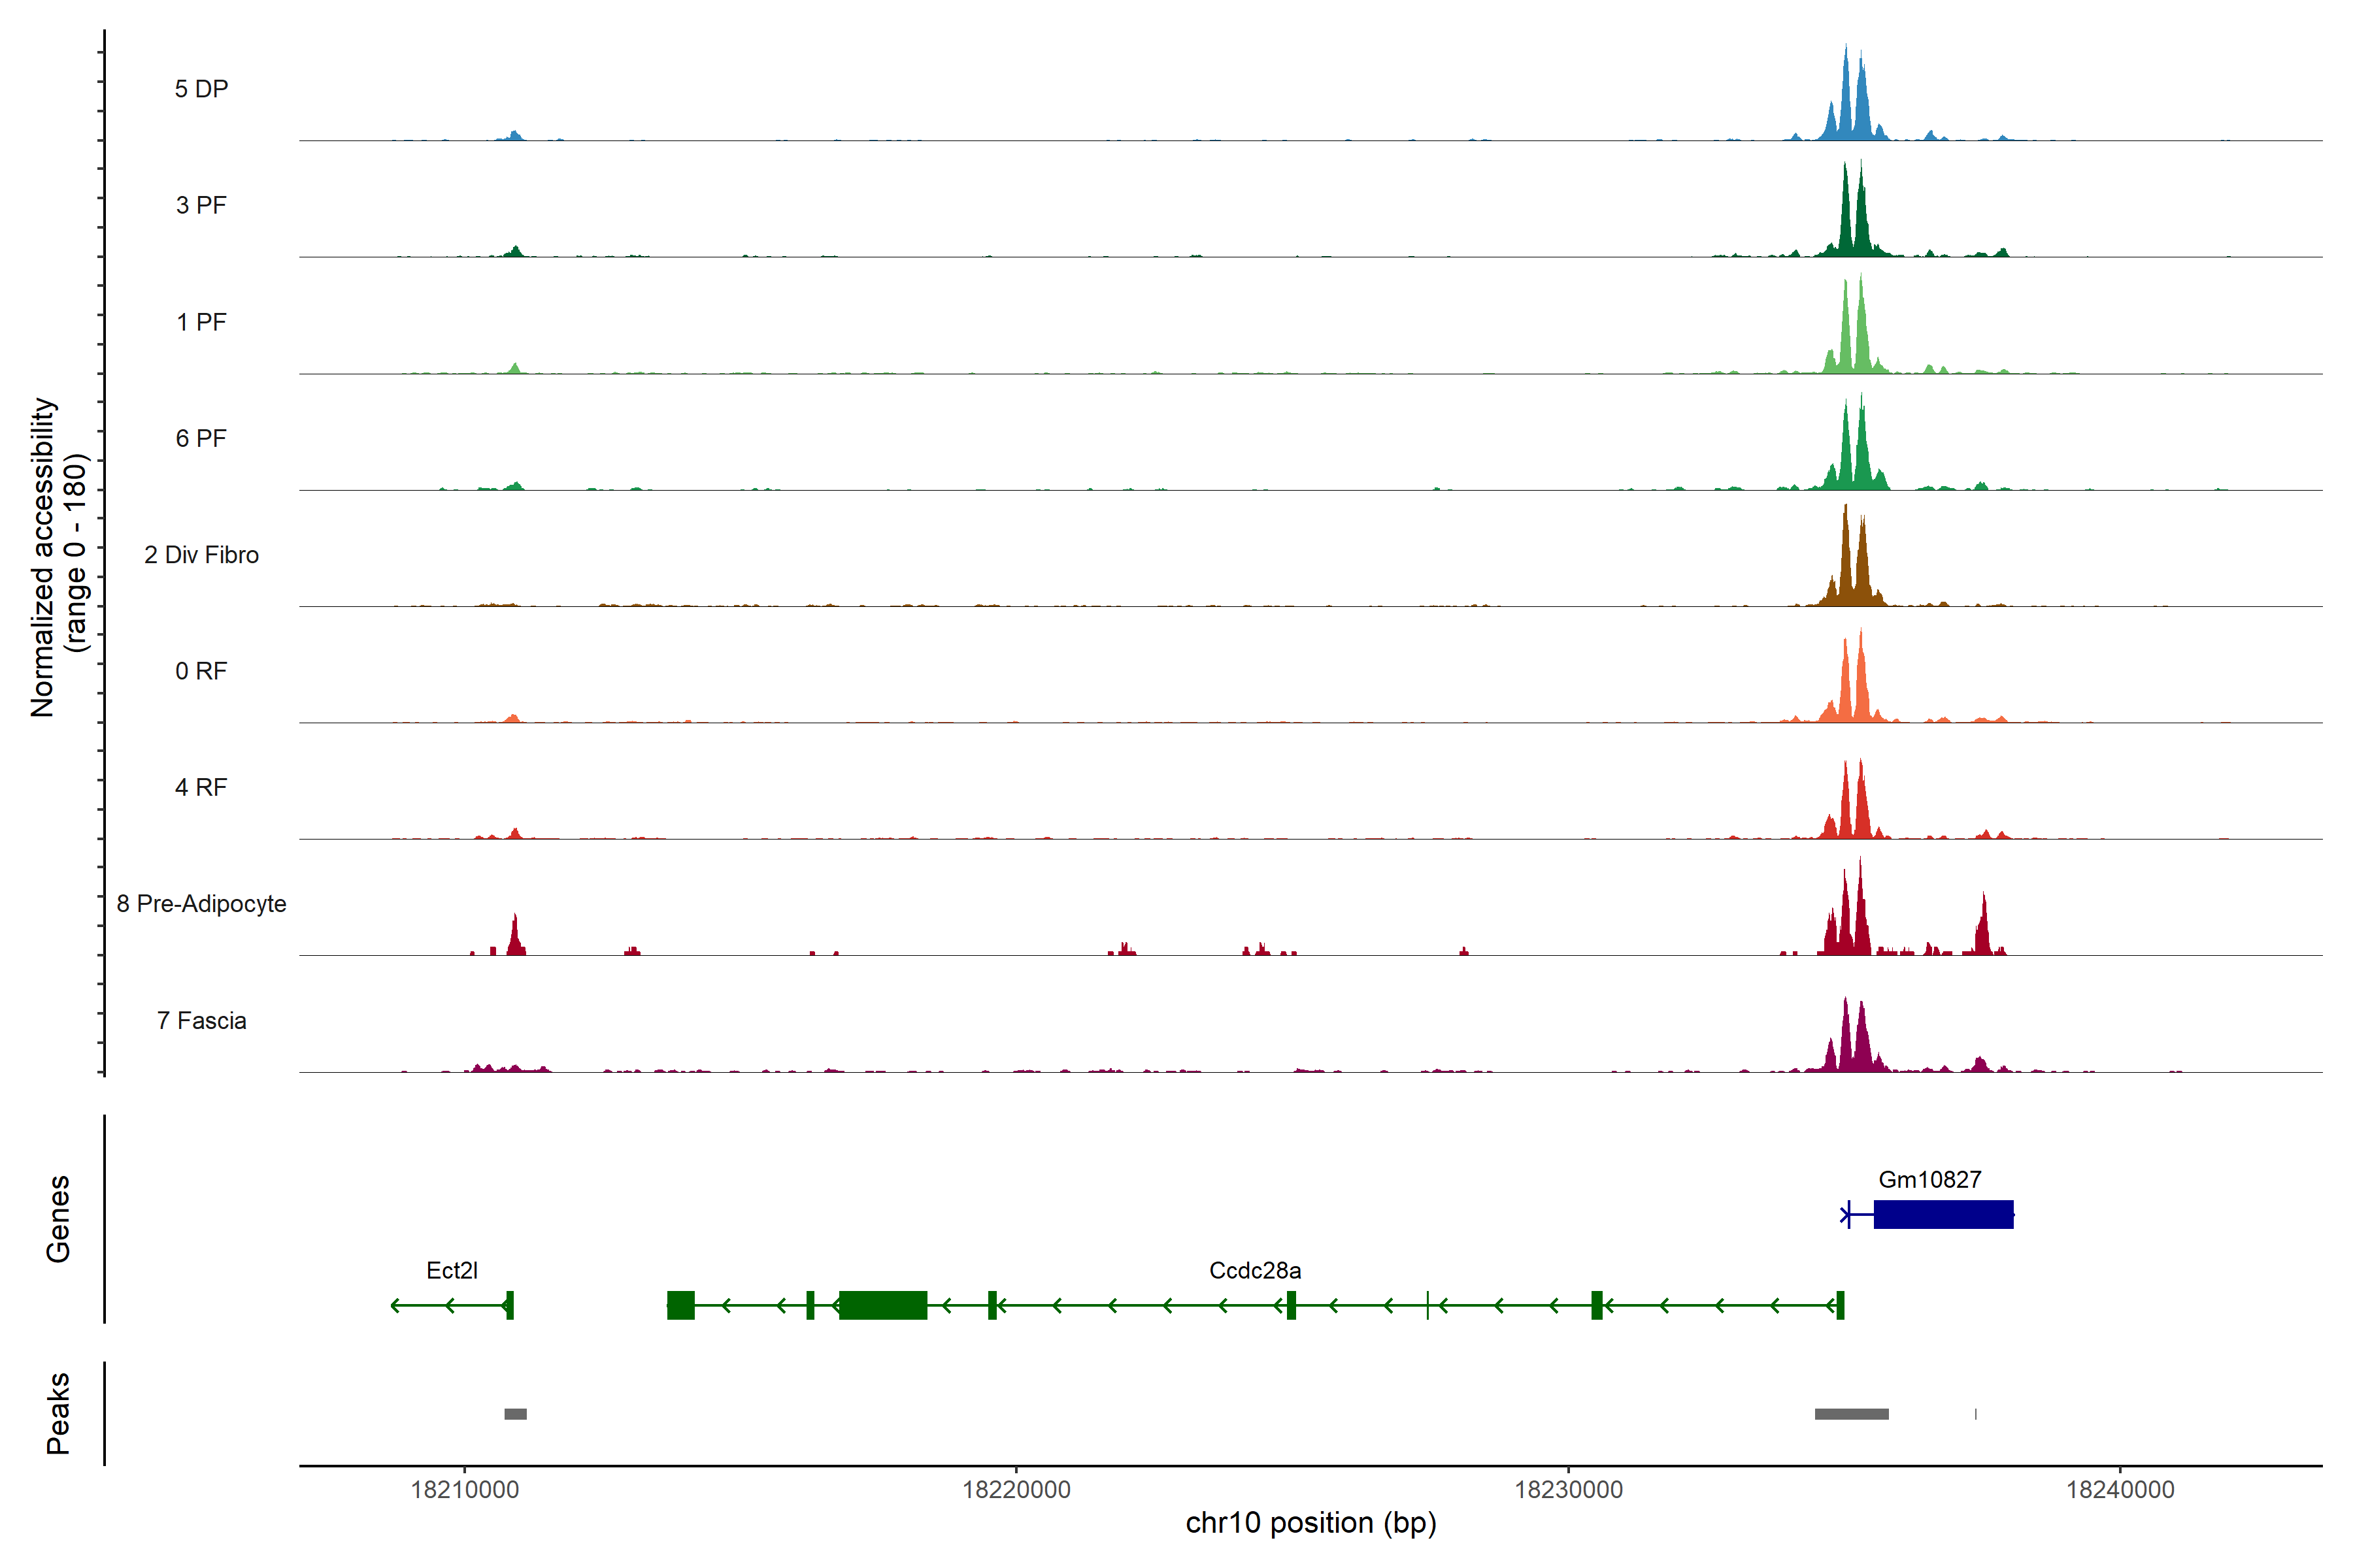Click the 2 Div Fibro label
Image resolution: width=2353 pixels, height=1568 pixels.
coord(201,555)
